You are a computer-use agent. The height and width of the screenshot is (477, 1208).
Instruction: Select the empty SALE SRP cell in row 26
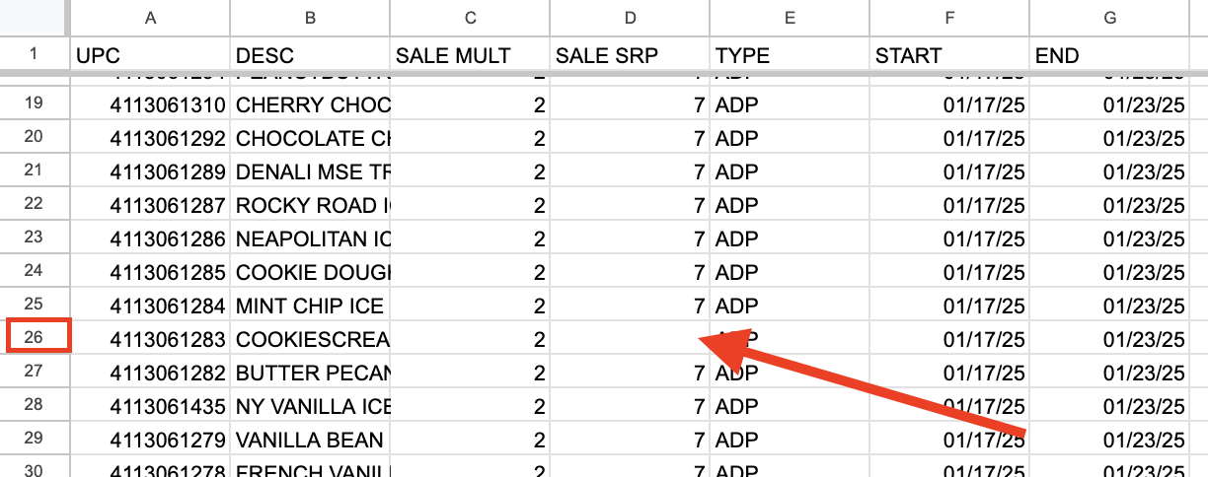[x=630, y=339]
